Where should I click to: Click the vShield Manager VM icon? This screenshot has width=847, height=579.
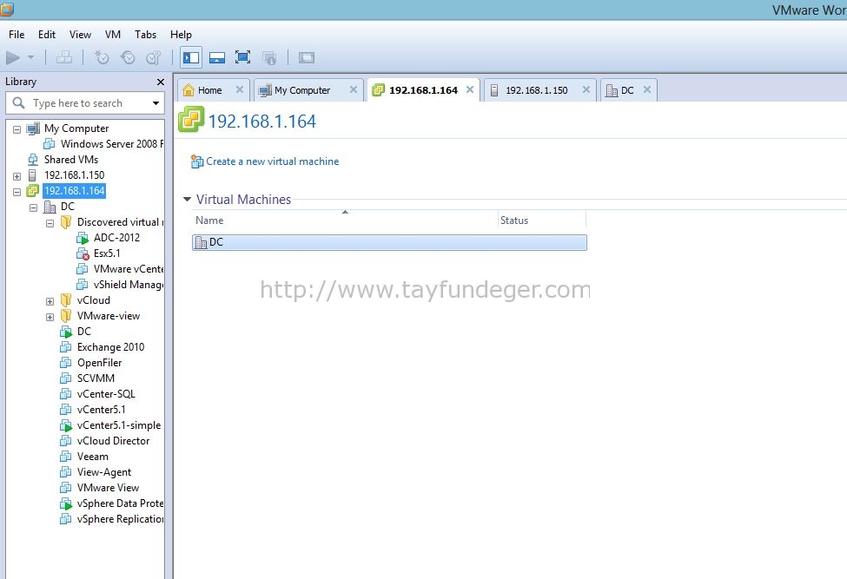pyautogui.click(x=83, y=285)
